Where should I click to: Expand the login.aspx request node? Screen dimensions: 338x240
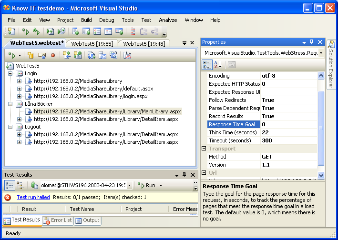(19, 96)
